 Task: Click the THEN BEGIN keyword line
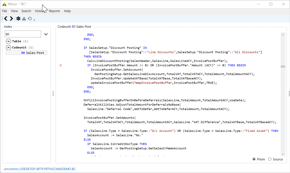coord(93,57)
